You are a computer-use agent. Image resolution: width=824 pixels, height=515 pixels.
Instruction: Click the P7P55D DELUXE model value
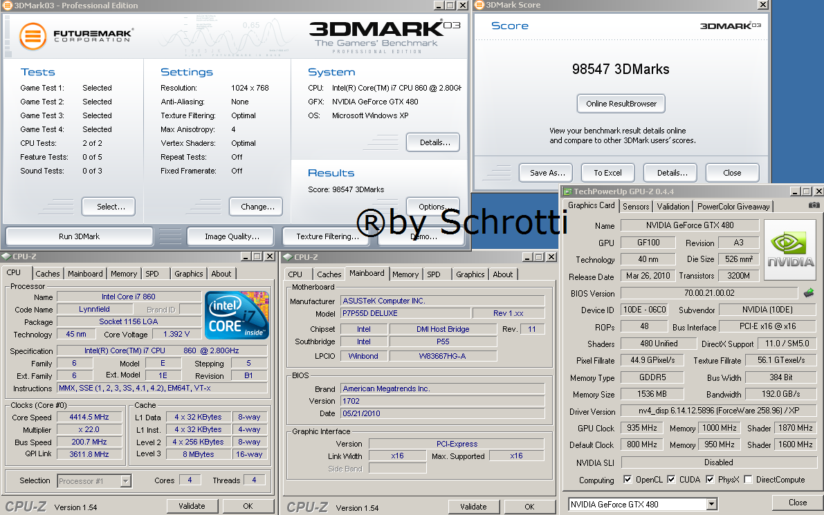point(405,313)
